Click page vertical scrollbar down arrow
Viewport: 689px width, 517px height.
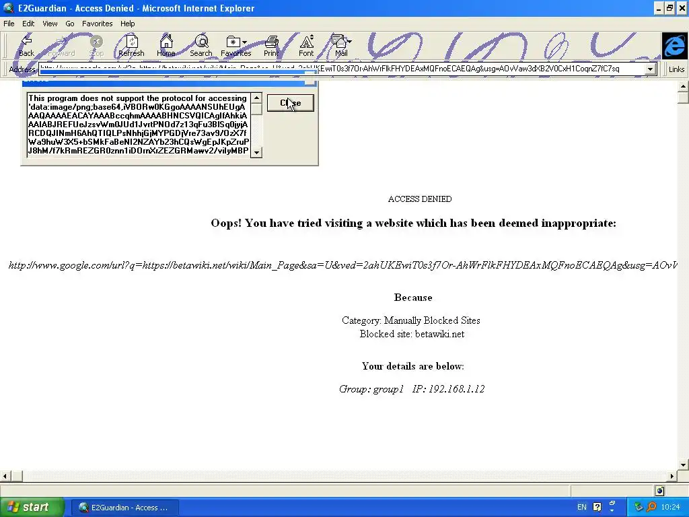[x=683, y=464]
